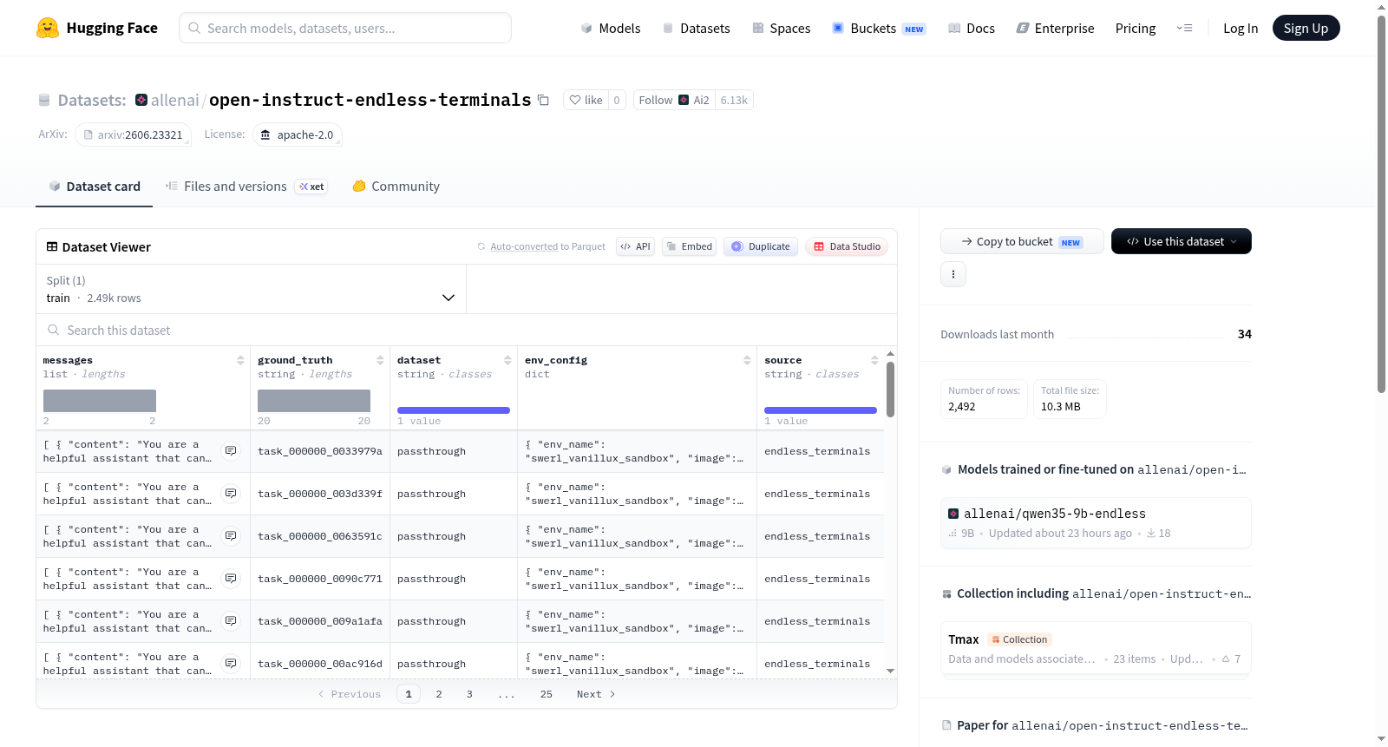This screenshot has height=747, width=1388.
Task: Focus the Search this dataset field
Action: [x=467, y=330]
